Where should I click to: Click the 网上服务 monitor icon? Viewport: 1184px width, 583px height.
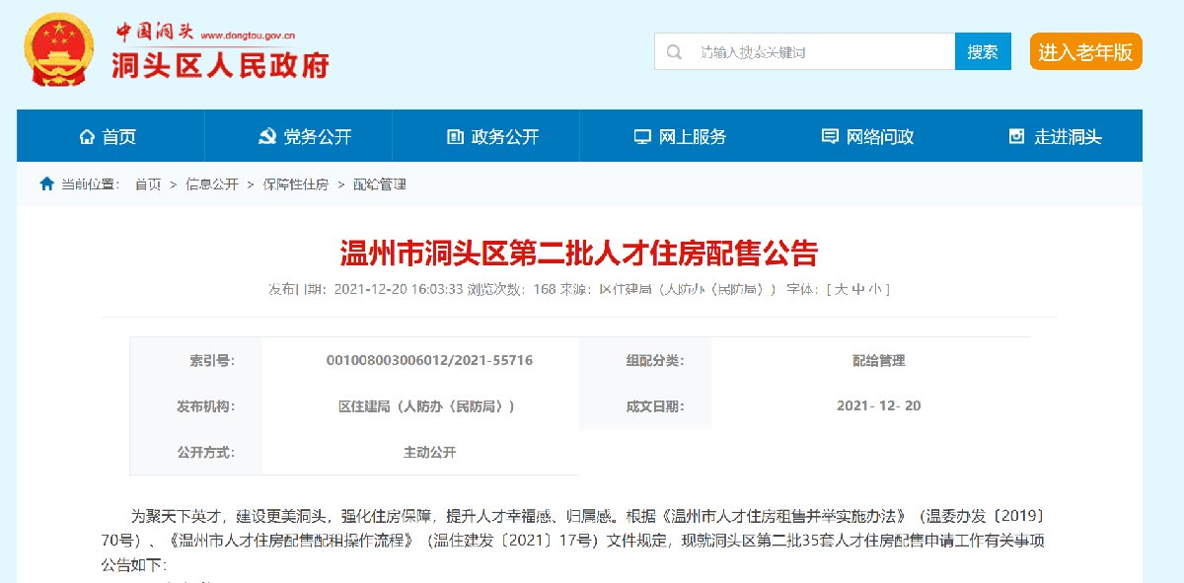[x=642, y=137]
